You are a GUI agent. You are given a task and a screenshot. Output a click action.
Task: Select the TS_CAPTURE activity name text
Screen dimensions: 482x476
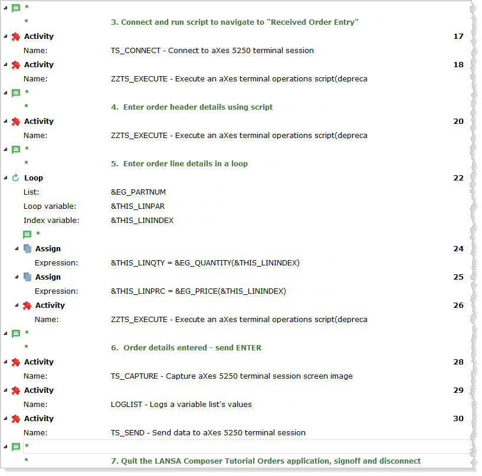click(x=231, y=376)
